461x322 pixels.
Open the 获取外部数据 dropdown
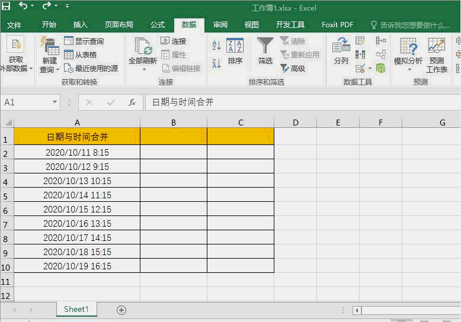click(x=15, y=54)
